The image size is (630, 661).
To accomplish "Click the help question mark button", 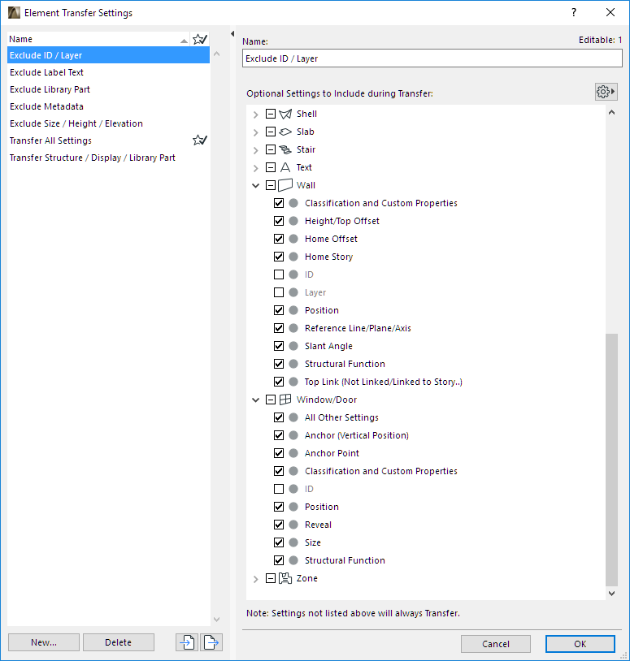I will tap(574, 12).
